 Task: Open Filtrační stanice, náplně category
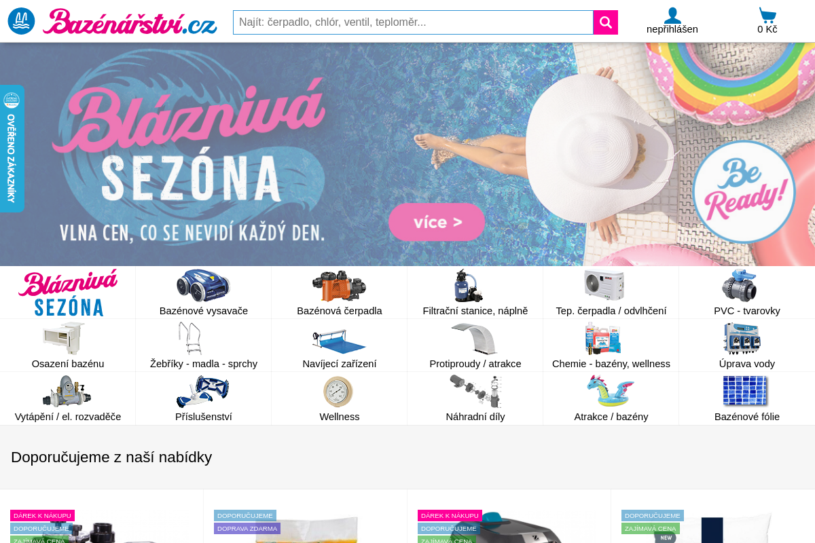(475, 293)
